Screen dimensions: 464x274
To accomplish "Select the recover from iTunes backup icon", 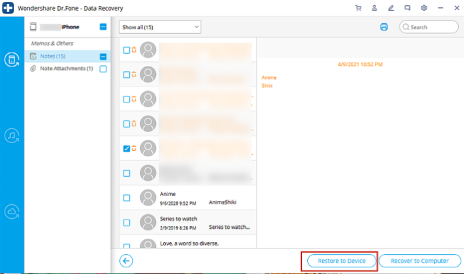I will [x=12, y=136].
